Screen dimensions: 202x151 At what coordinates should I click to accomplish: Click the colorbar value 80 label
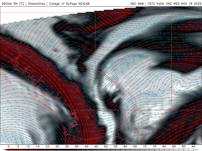164,146
